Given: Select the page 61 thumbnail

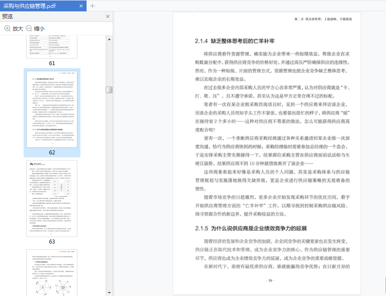Looking at the screenshot, I should click(52, 46).
